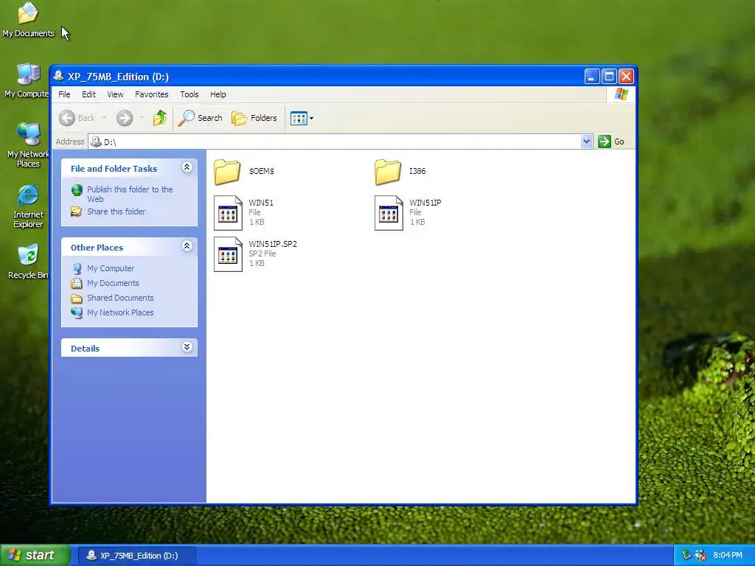
Task: Click the Shared Documents folder sidebar icon
Action: (x=77, y=298)
